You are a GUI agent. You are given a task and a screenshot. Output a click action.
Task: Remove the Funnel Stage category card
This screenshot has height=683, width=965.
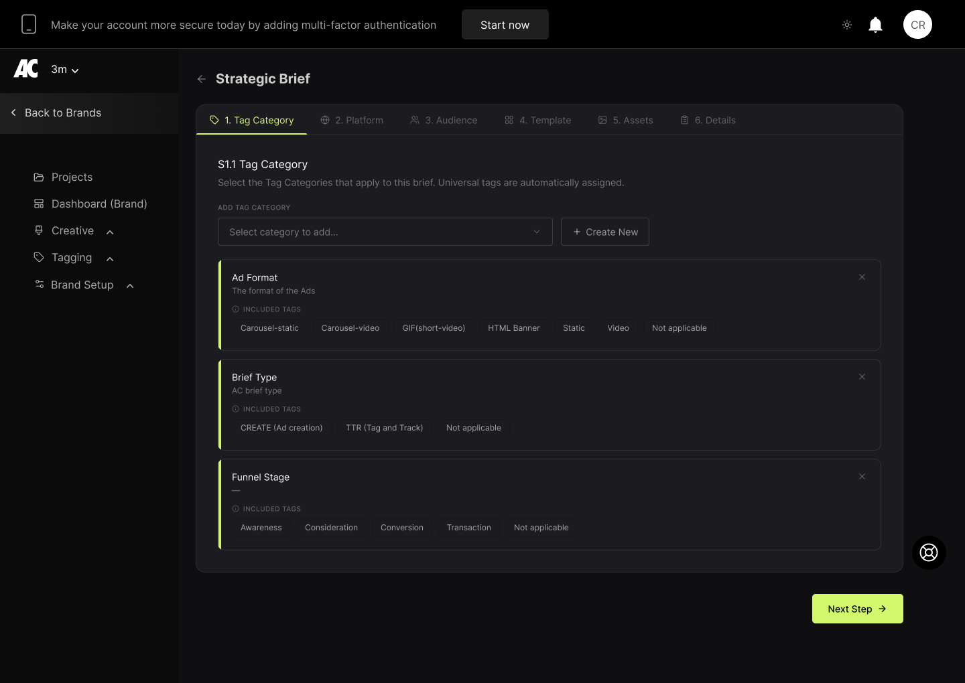862,477
